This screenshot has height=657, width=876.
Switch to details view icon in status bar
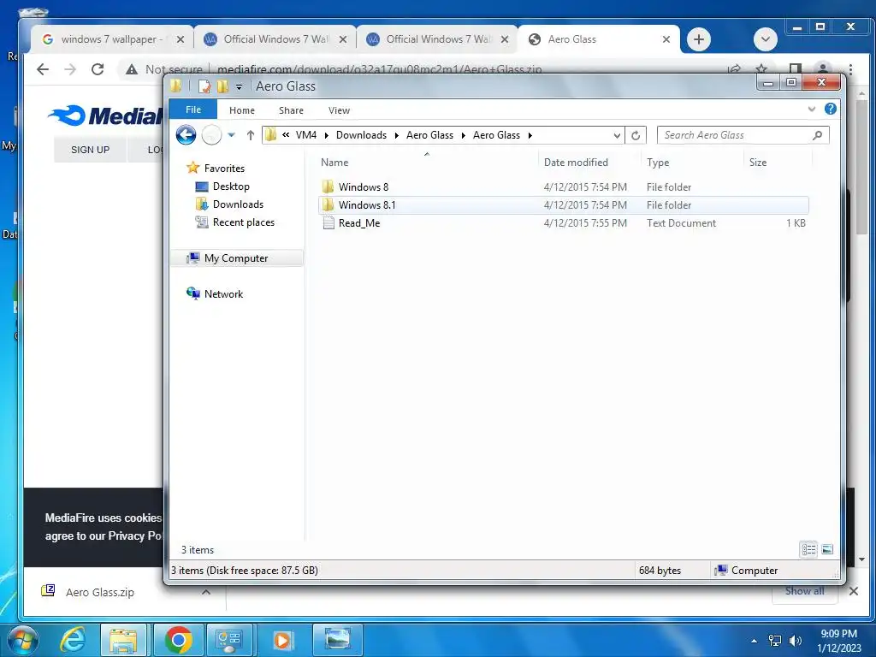(808, 550)
